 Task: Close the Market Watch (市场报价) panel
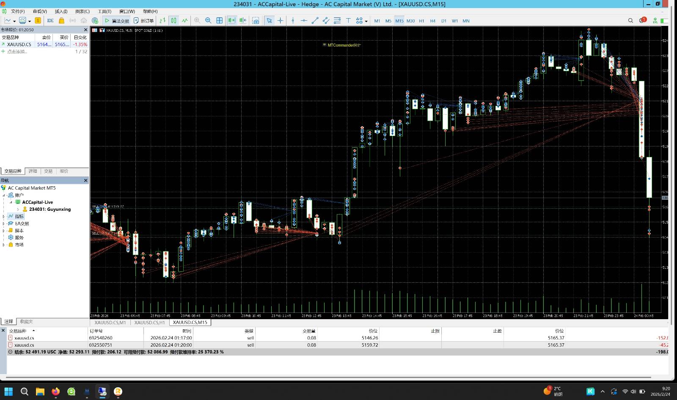point(85,30)
